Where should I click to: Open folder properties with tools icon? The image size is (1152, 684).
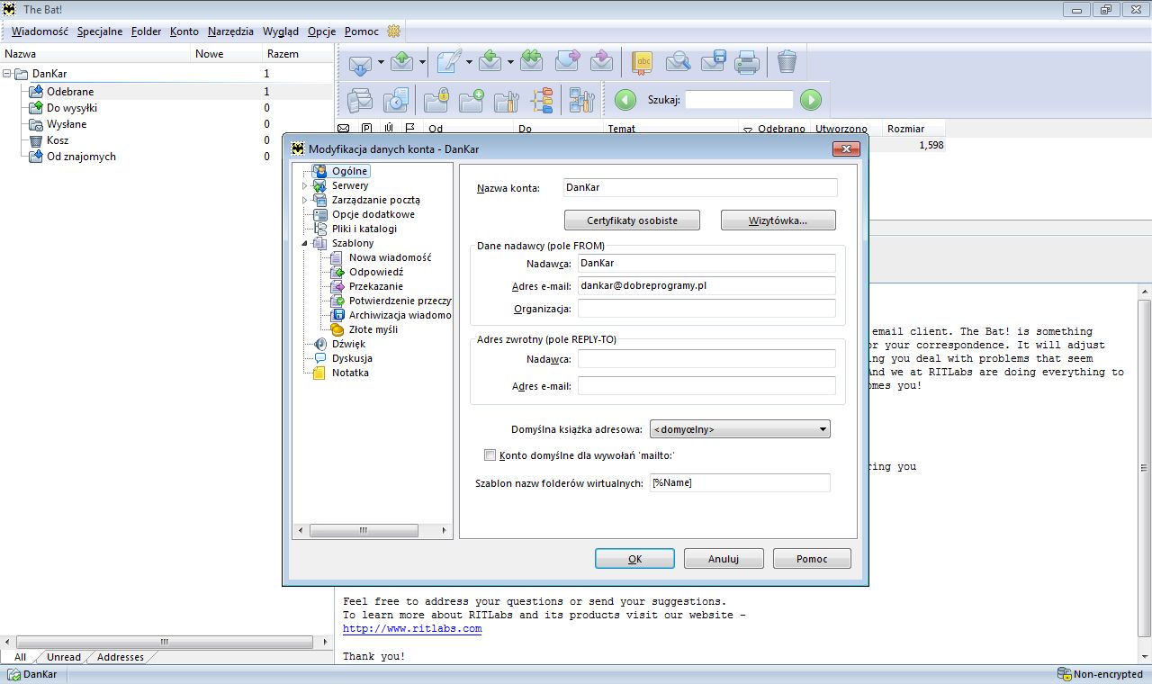coord(507,100)
